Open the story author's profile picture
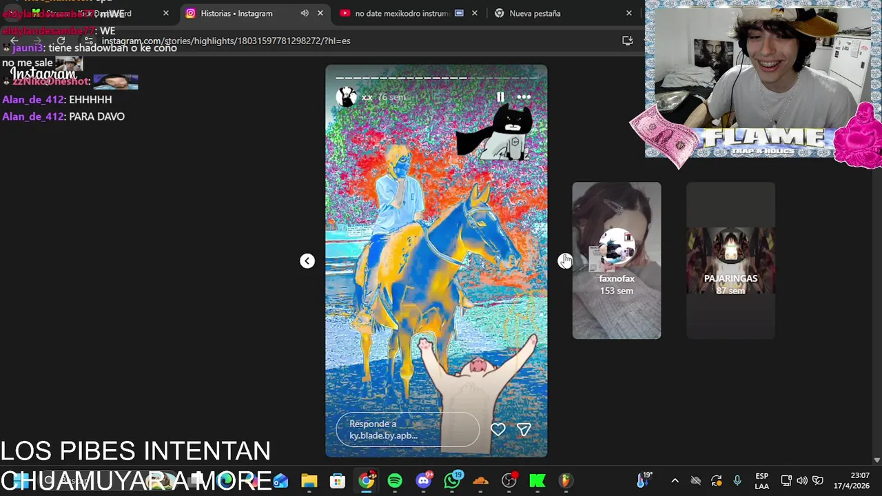Screen dimensions: 882x496 [346, 97]
